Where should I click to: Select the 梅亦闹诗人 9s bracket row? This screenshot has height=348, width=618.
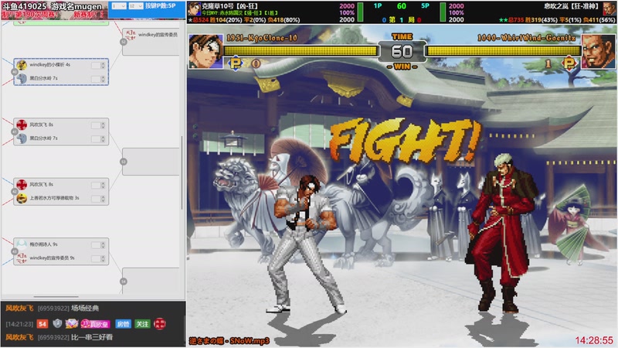click(61, 244)
